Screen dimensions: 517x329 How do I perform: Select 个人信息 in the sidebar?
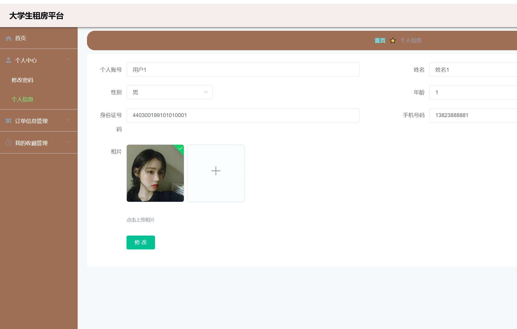22,99
